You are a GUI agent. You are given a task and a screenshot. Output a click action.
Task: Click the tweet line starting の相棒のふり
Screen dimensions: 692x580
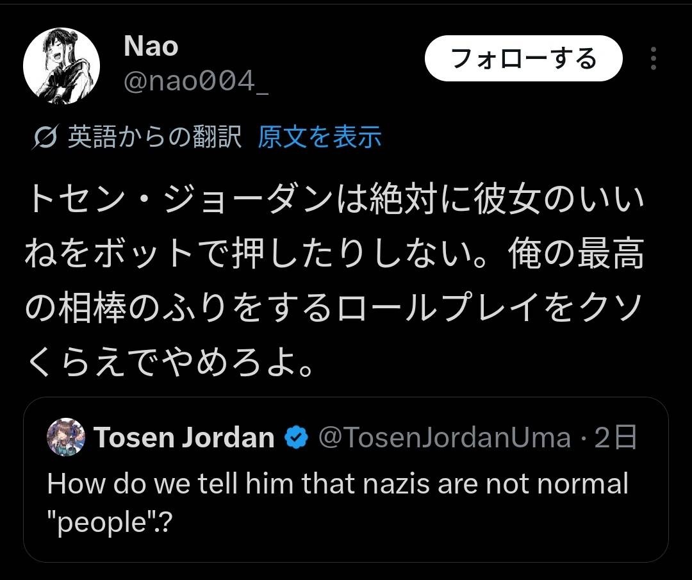(x=334, y=310)
